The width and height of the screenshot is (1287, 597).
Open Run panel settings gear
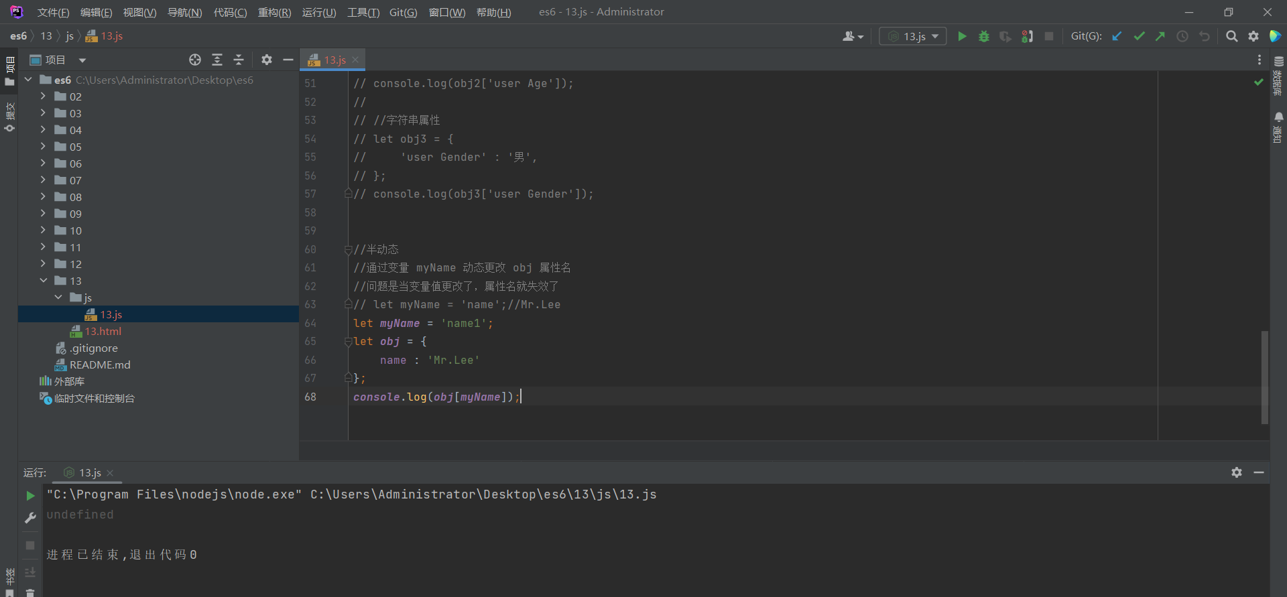tap(1237, 472)
